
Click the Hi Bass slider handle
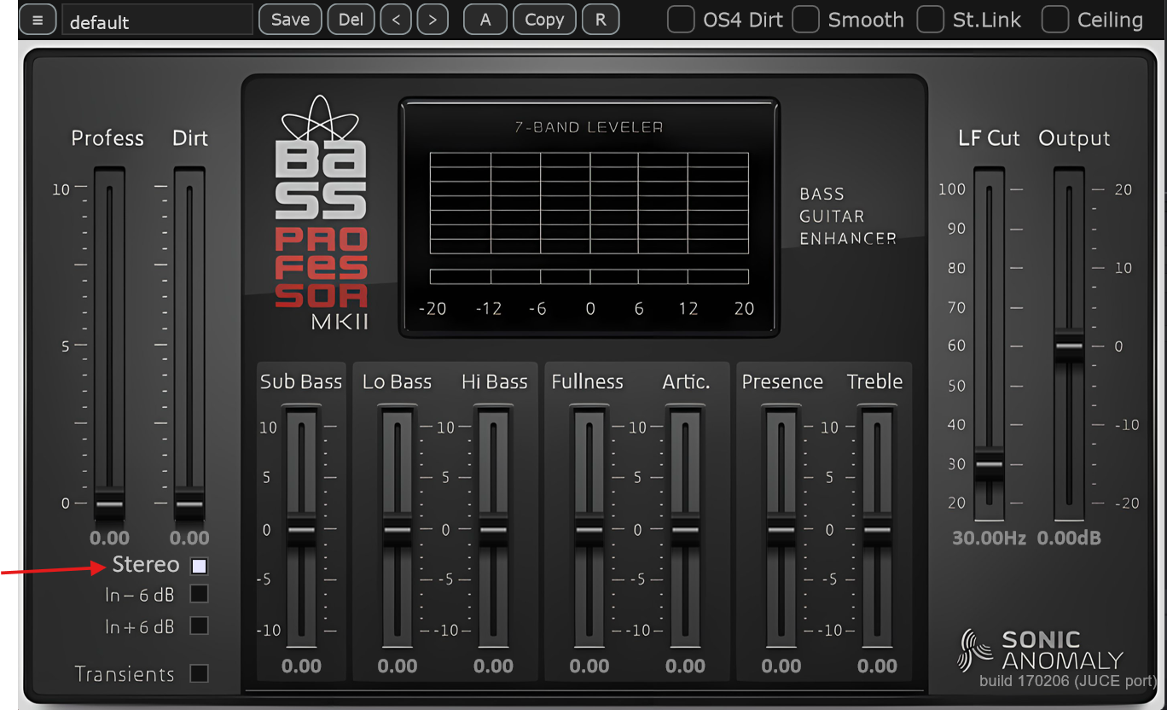(494, 530)
